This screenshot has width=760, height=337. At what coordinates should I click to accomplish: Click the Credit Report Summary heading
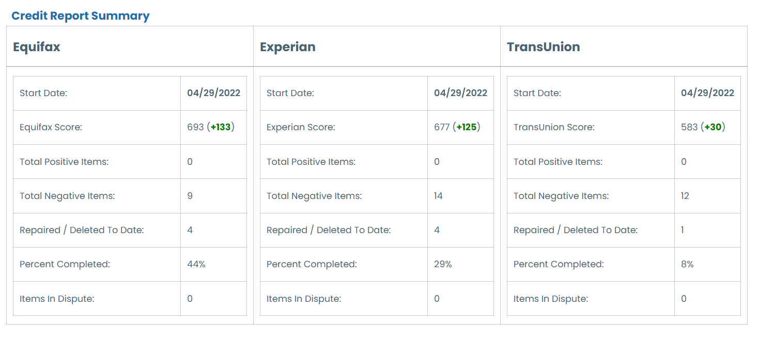click(x=81, y=16)
